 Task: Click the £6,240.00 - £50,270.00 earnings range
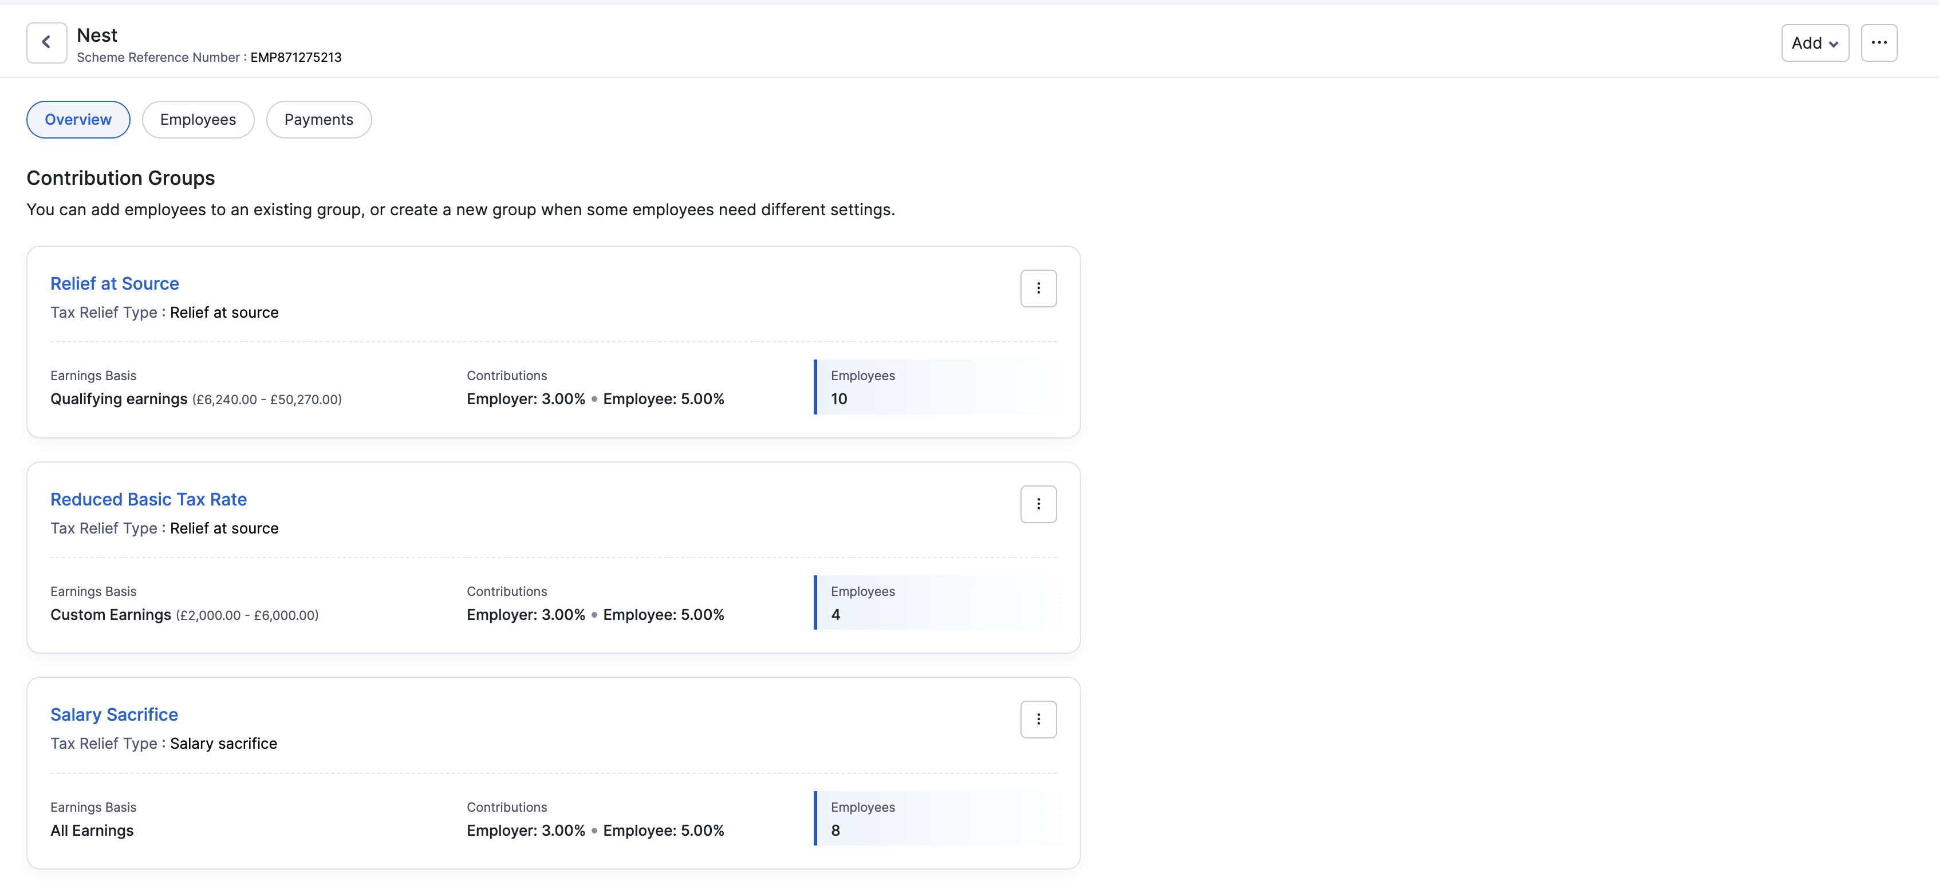tap(266, 400)
